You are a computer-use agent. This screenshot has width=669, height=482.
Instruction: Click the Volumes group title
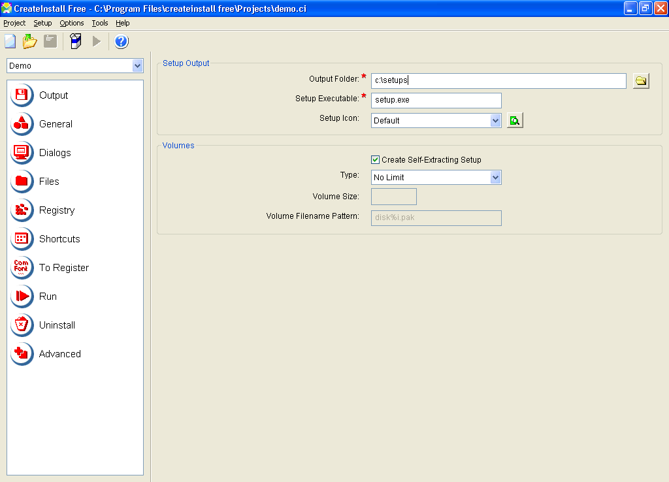tap(178, 146)
